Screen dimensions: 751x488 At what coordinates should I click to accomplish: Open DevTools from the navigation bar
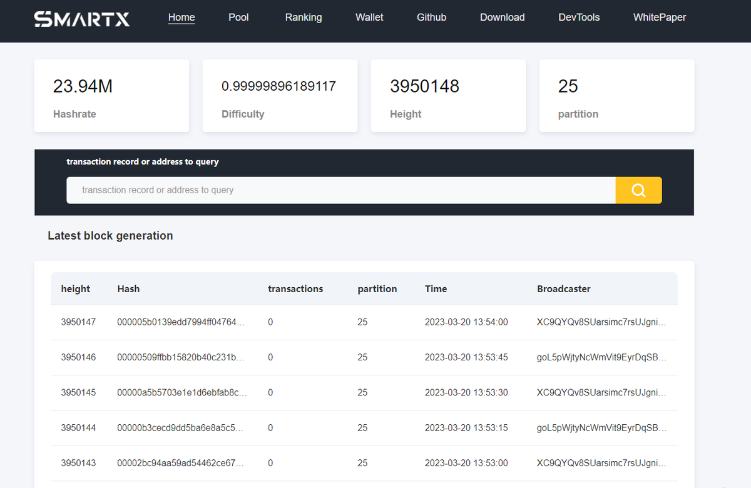[579, 18]
